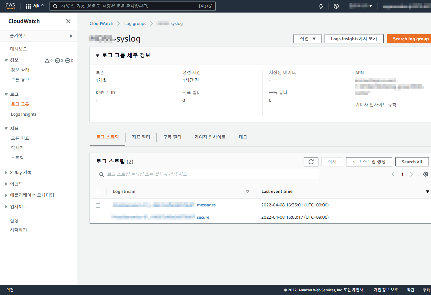Open the help question mark icon

click(x=336, y=6)
